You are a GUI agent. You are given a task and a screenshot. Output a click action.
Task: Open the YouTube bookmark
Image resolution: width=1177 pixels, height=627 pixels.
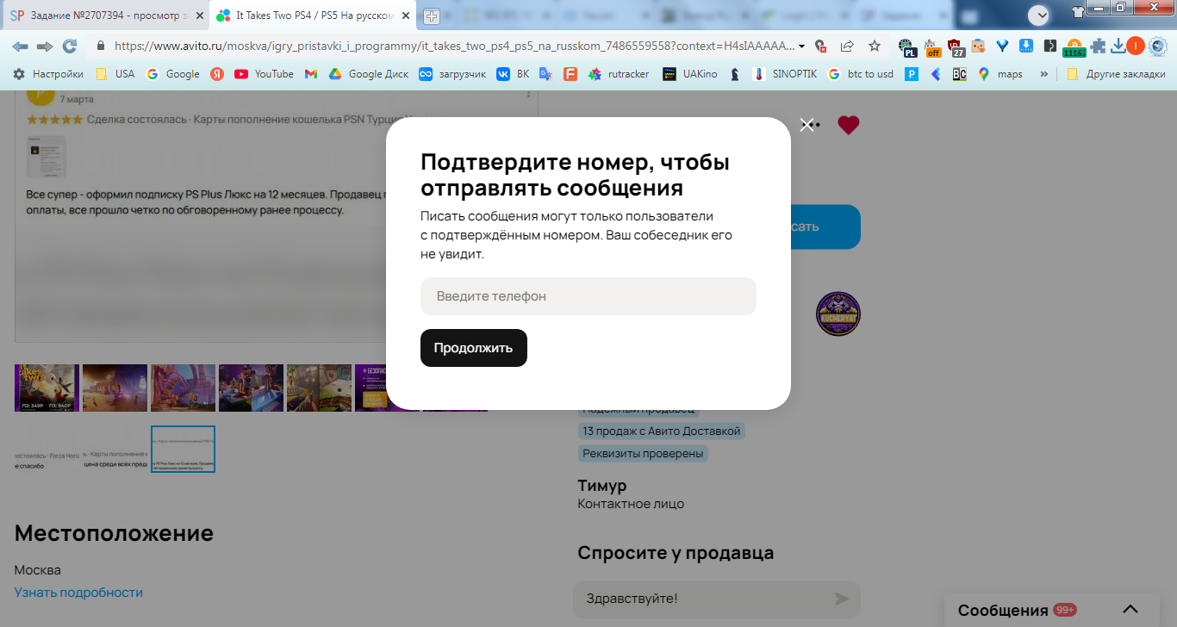[x=264, y=74]
